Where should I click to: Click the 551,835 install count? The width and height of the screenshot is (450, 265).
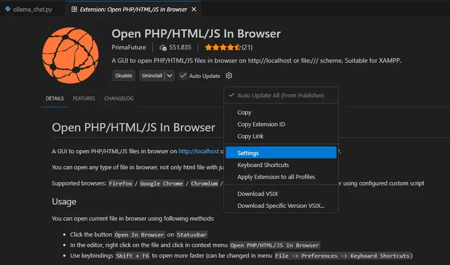click(x=180, y=47)
